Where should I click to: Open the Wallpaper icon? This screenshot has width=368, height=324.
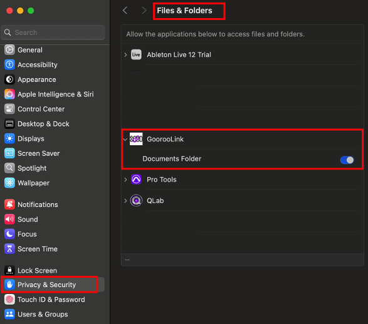point(9,183)
